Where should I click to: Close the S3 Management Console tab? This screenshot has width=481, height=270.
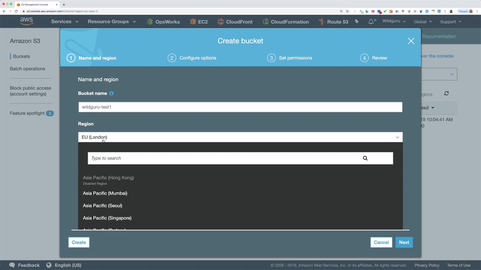[x=57, y=4]
